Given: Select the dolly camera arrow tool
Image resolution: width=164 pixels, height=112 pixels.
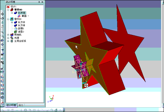Looking at the screenshot, I should point(2,22).
